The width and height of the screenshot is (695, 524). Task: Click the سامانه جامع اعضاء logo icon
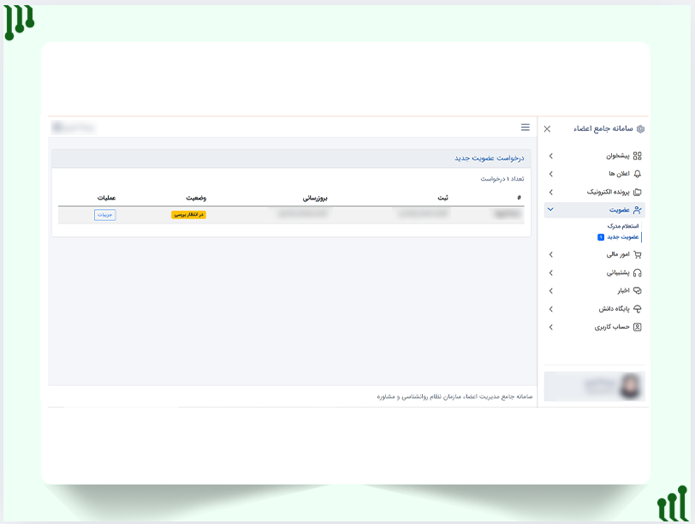pyautogui.click(x=640, y=129)
